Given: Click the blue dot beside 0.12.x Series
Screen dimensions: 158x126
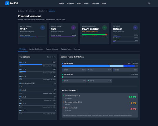Looking at the screenshot, I should 62,63.
